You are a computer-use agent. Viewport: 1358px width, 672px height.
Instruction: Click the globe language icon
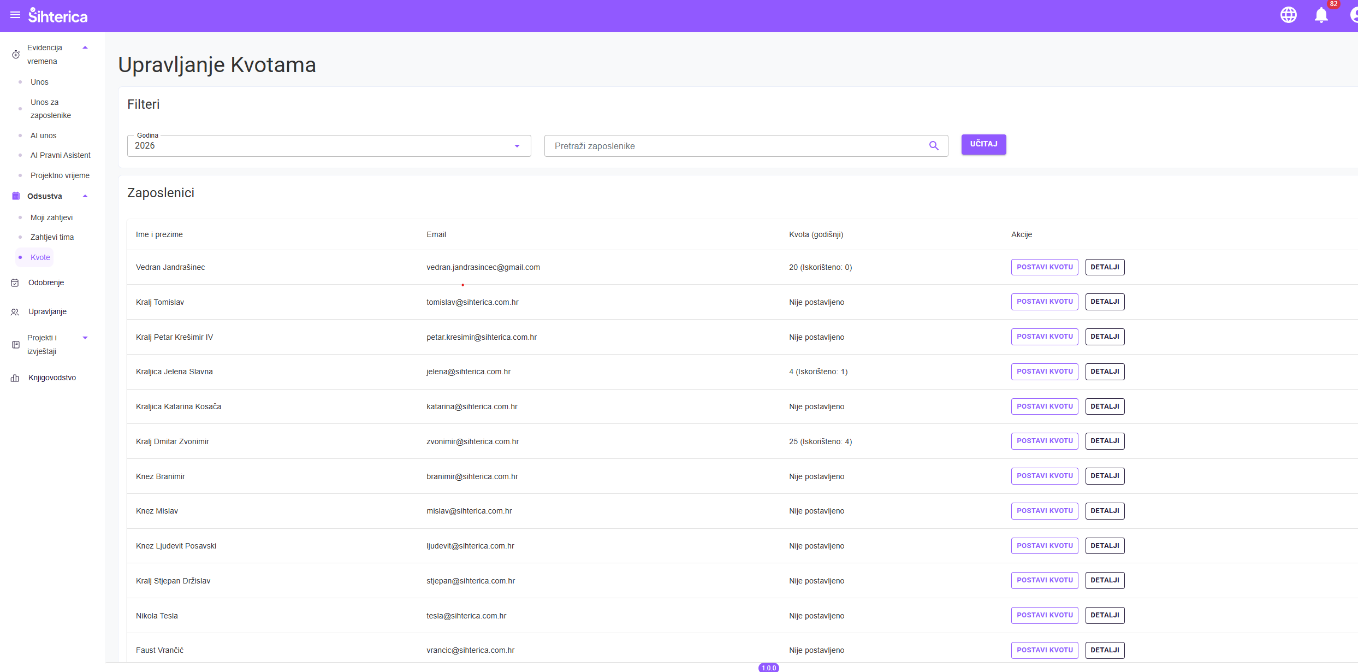coord(1288,15)
